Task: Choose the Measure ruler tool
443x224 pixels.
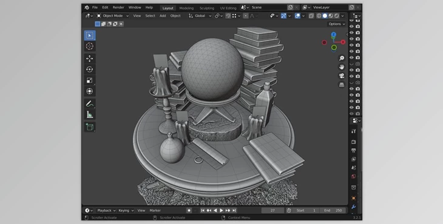Action: click(90, 114)
